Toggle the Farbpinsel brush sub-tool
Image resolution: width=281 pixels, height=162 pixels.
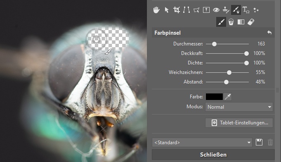pos(221,22)
